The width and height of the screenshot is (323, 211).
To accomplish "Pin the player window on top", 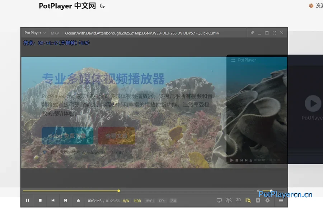I will (252, 33).
